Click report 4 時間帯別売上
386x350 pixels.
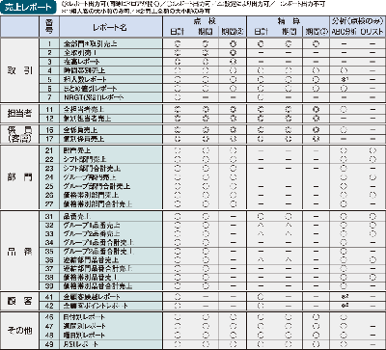(84, 70)
